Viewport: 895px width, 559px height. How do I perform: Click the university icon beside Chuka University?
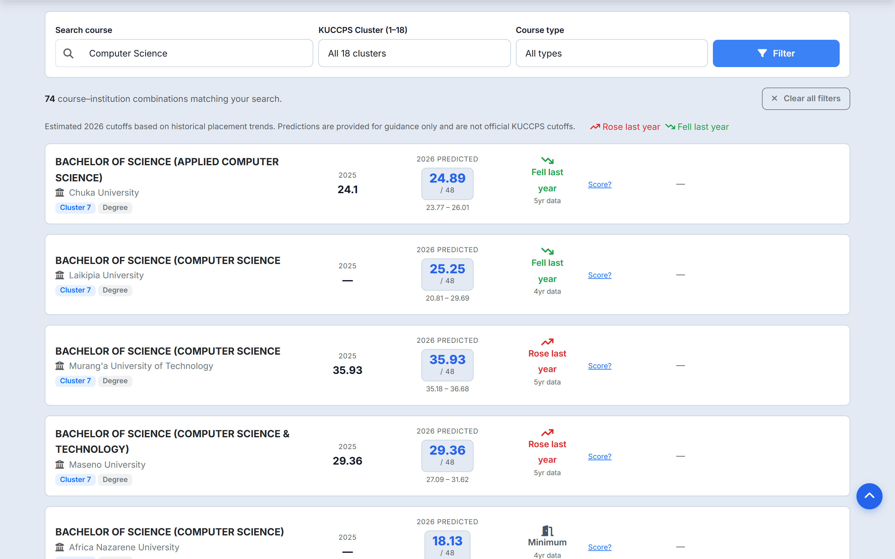[x=60, y=193]
